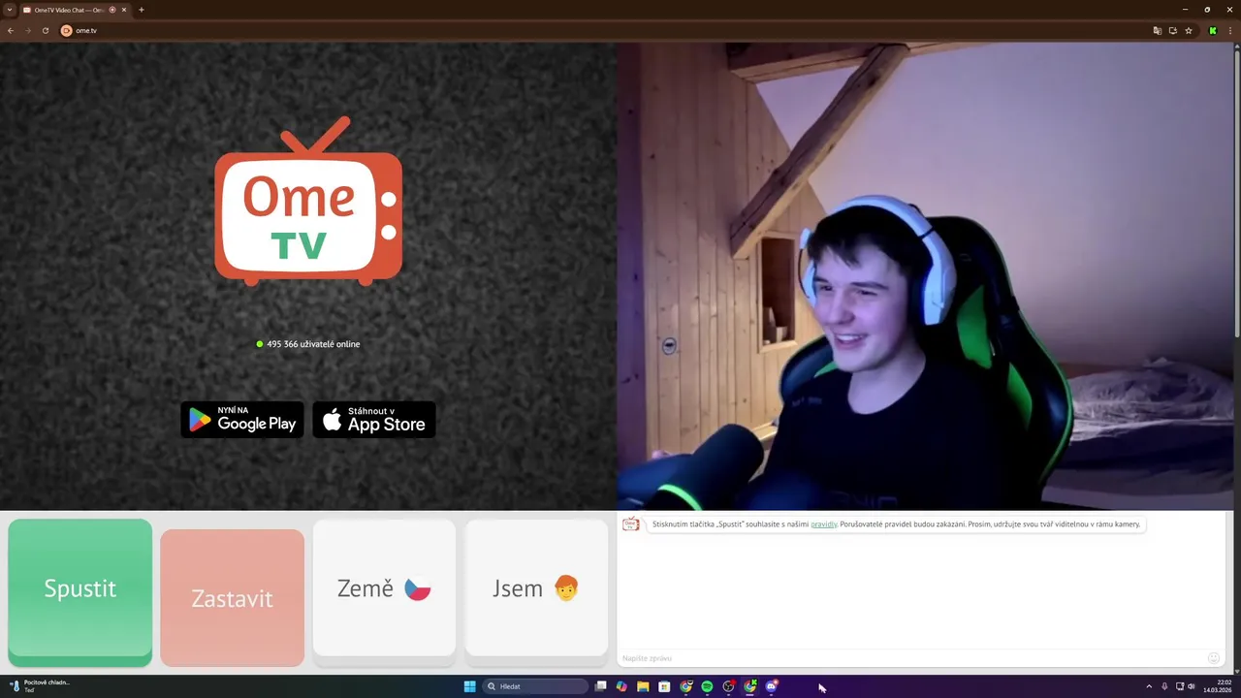This screenshot has height=698, width=1241.
Task: Click the translate page icon
Action: click(x=1157, y=30)
